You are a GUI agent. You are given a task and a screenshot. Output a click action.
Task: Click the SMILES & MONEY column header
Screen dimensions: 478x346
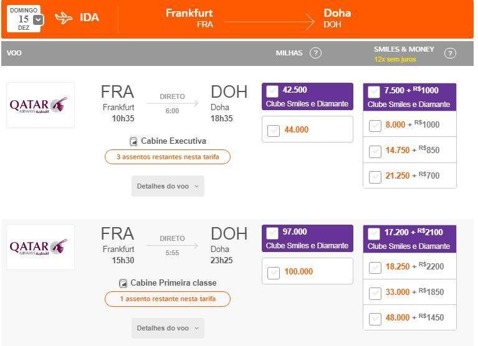tap(404, 49)
